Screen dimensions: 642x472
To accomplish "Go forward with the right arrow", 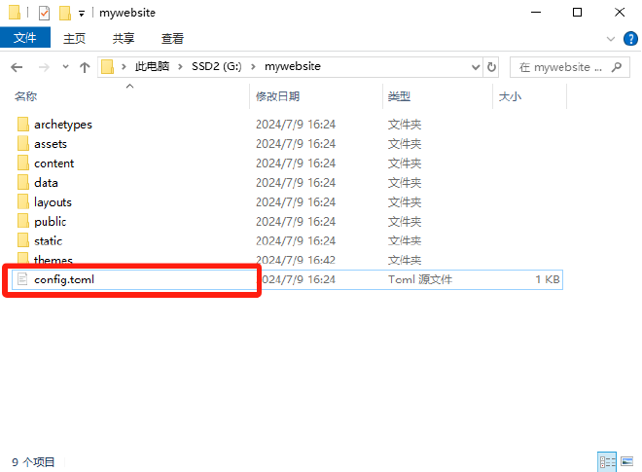I will pyautogui.click(x=44, y=67).
